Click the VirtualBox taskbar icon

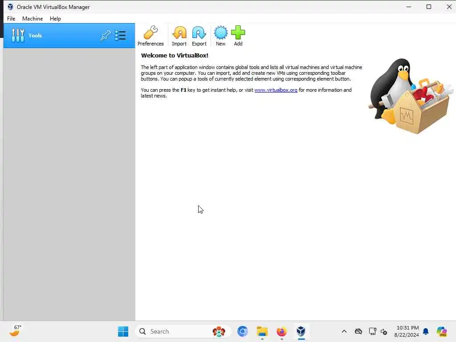point(301,331)
